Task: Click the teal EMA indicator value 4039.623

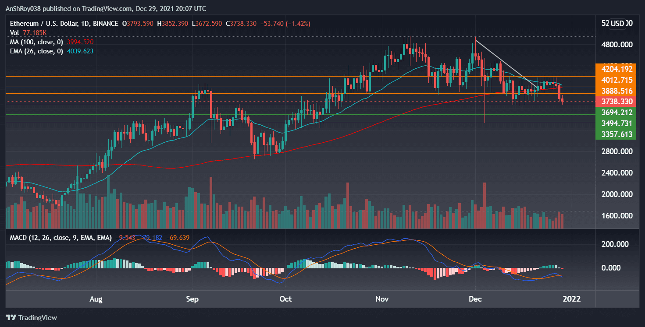Action: pos(80,51)
